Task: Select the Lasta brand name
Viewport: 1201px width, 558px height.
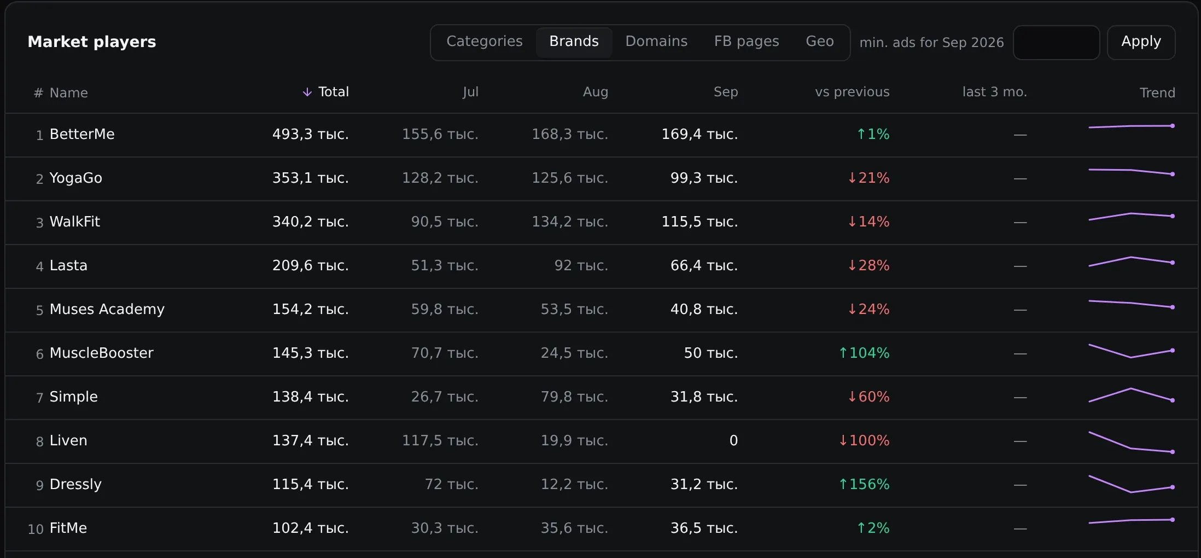Action: click(68, 265)
